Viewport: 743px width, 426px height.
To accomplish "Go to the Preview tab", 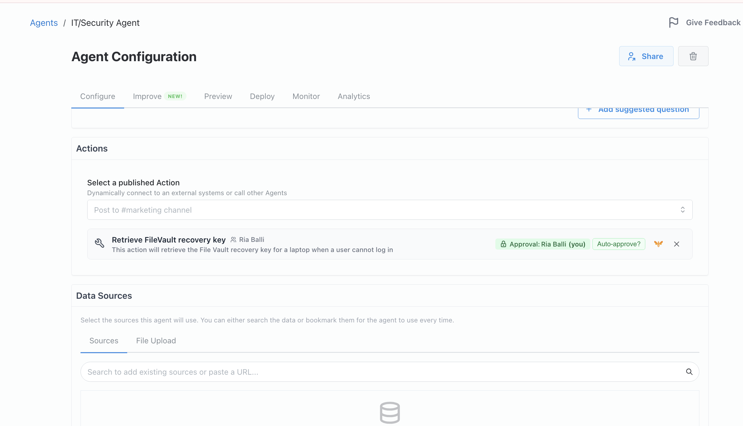I will (218, 96).
